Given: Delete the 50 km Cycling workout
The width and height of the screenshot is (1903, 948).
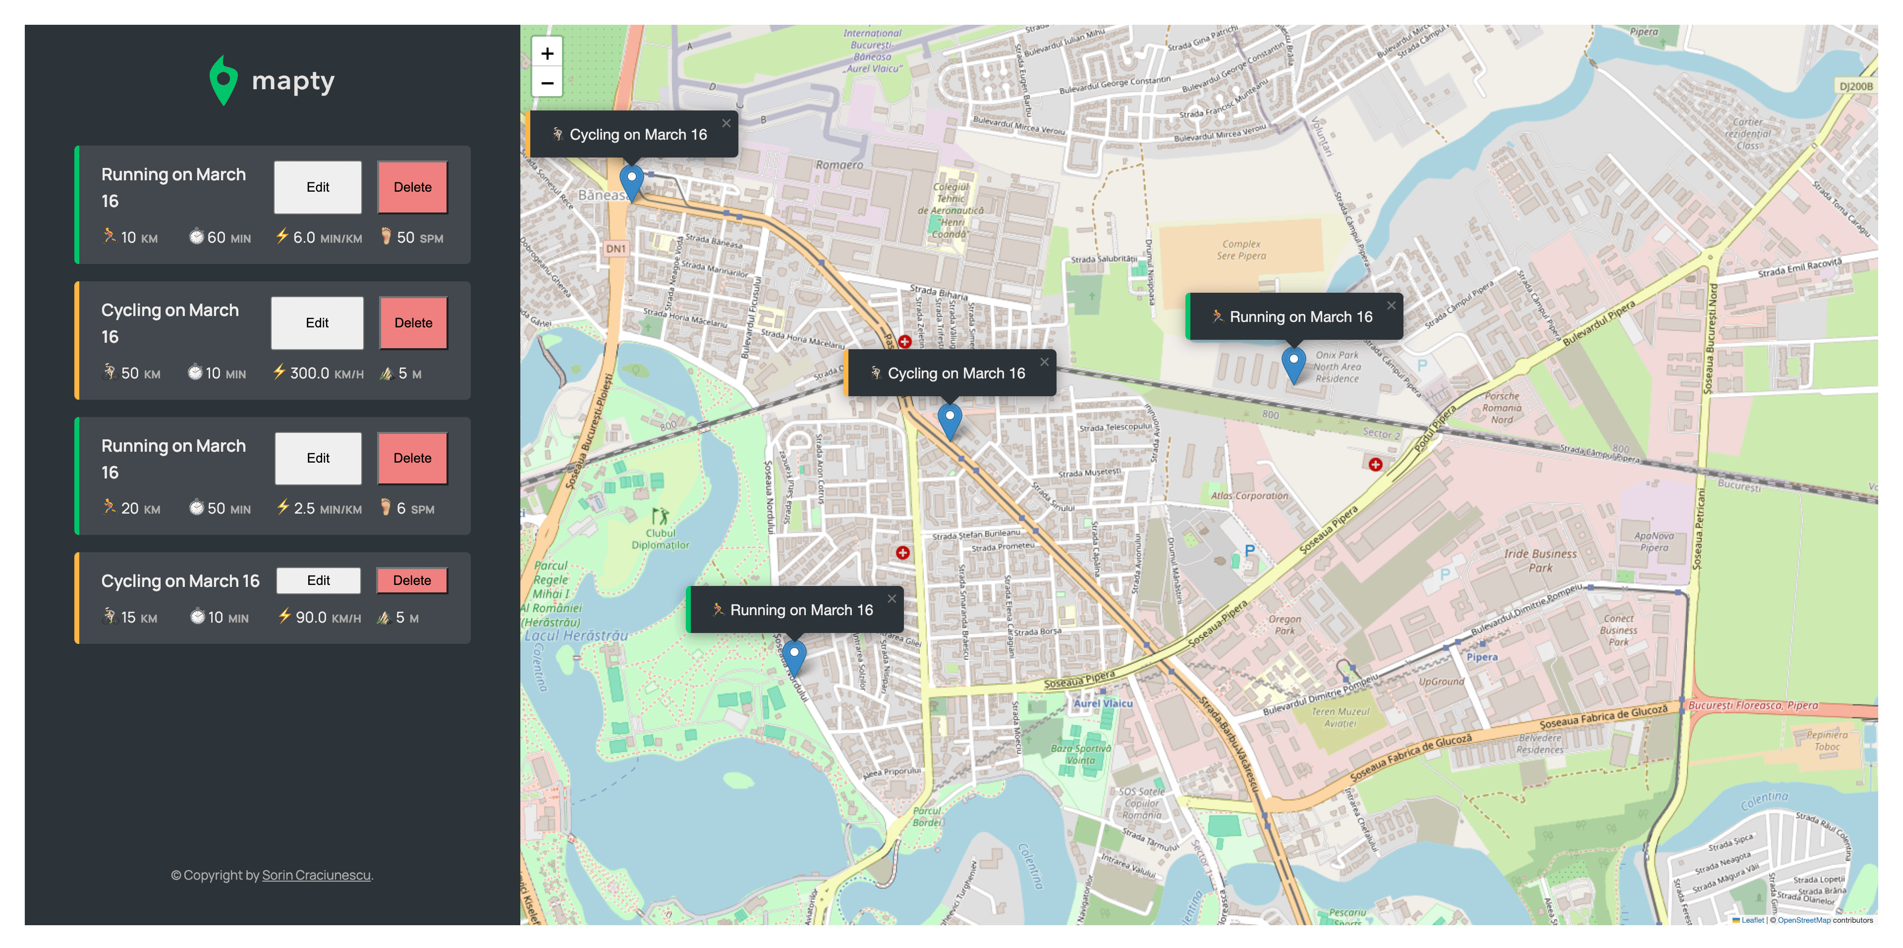Looking at the screenshot, I should 413,323.
